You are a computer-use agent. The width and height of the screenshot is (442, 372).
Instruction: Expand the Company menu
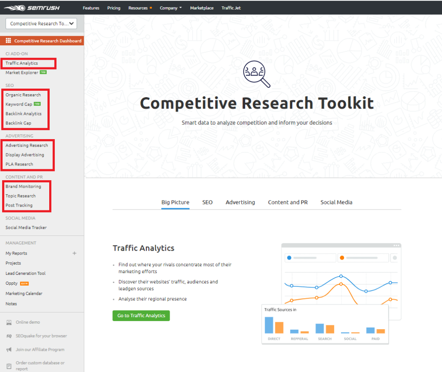click(170, 8)
